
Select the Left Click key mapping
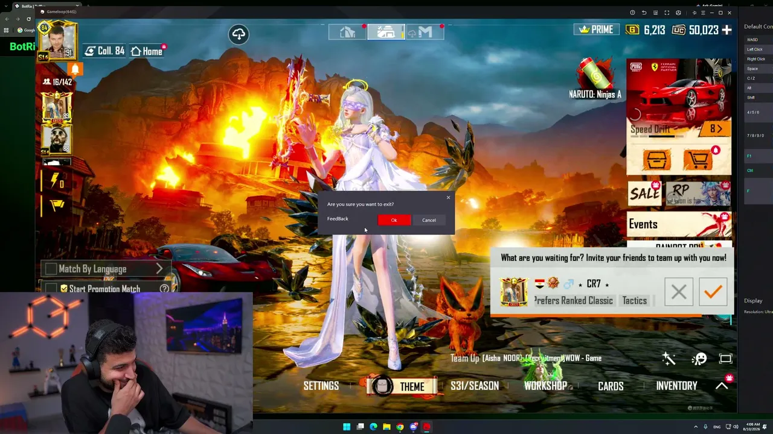(x=755, y=49)
